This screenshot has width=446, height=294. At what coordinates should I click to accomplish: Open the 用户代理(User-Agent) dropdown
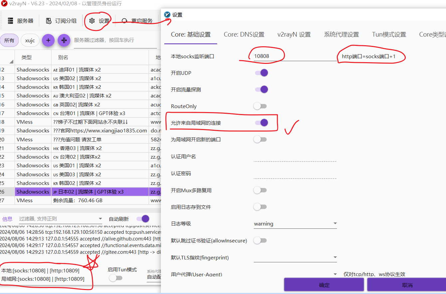pos(295,274)
